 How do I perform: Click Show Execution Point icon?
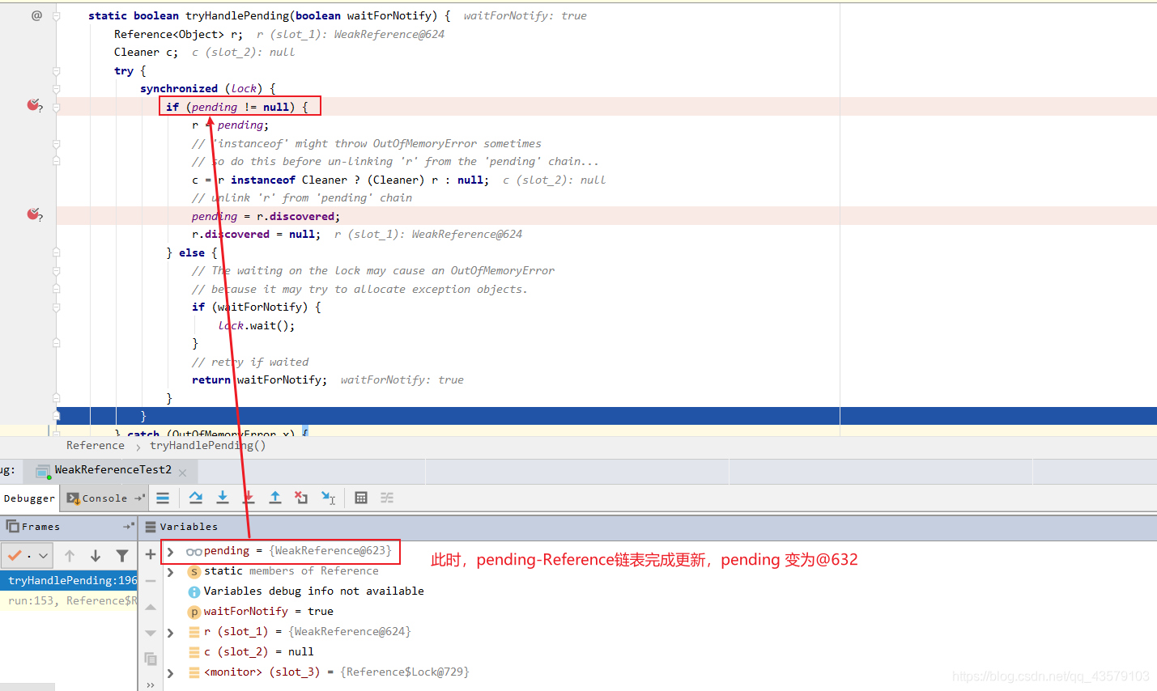pyautogui.click(x=163, y=498)
